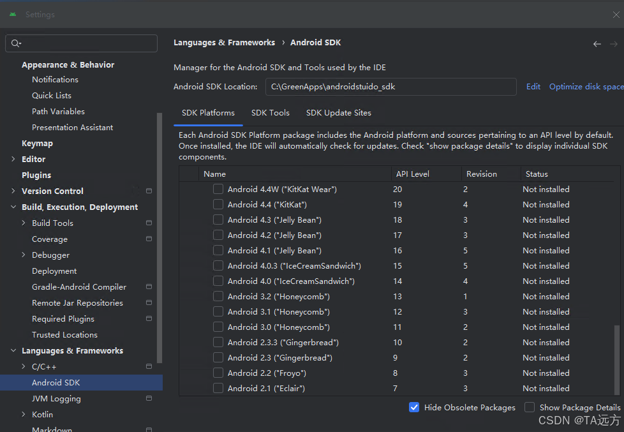The image size is (624, 432).
Task: Select Trusted Locations settings page
Action: [x=65, y=335]
